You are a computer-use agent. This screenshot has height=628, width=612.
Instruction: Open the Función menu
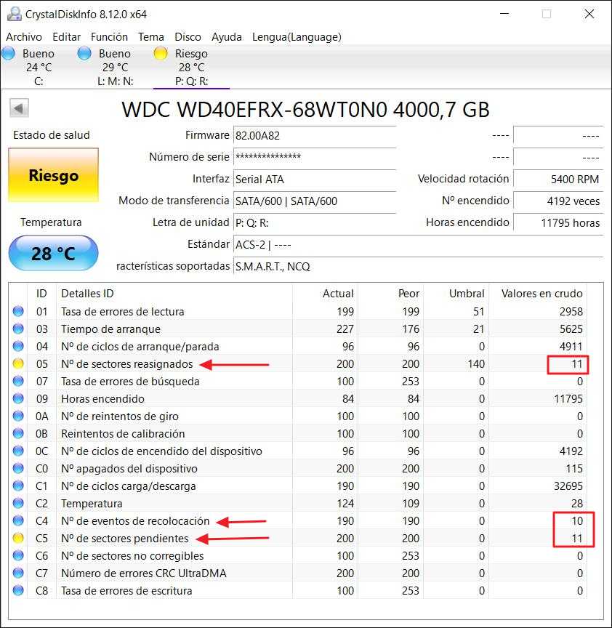pyautogui.click(x=109, y=37)
